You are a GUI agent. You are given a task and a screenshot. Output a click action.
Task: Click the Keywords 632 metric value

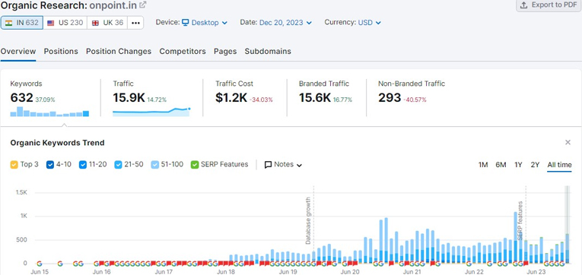(x=22, y=98)
